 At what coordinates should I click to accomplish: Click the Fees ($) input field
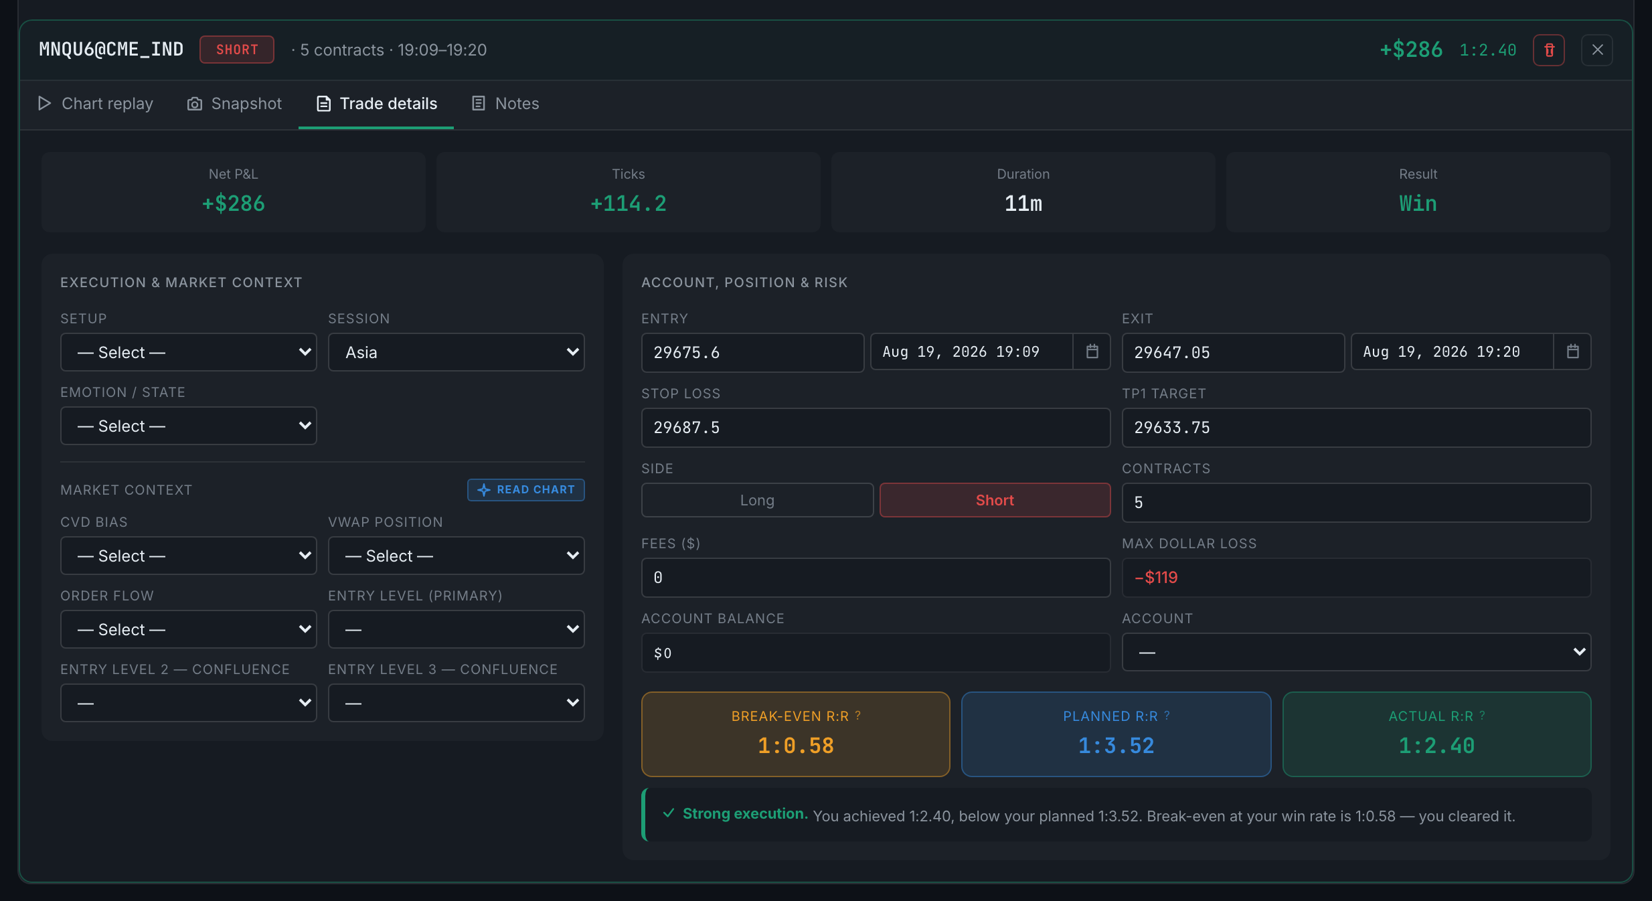coord(876,577)
